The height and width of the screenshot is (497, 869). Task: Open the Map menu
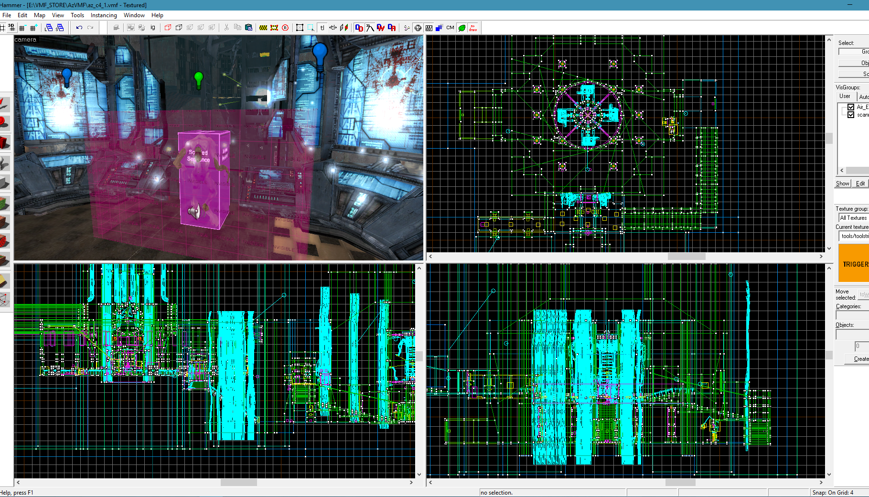(x=40, y=15)
